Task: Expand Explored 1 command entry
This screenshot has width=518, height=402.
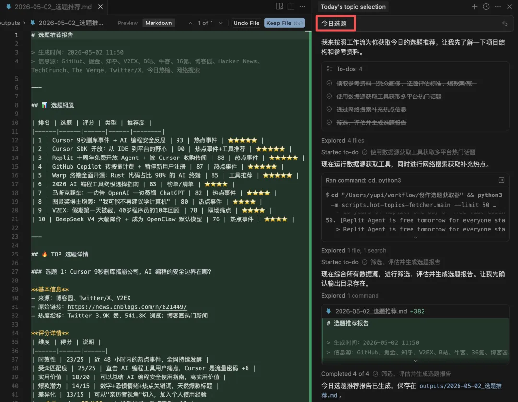Action: tap(350, 296)
